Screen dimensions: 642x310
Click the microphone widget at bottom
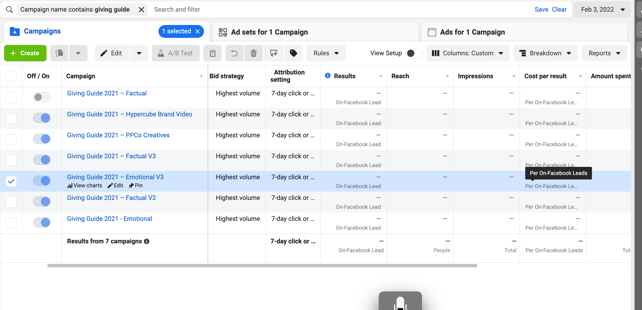coord(400,301)
